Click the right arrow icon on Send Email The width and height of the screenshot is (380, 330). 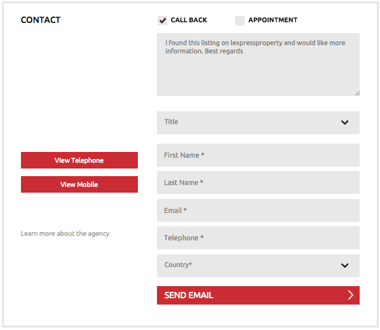tap(350, 295)
